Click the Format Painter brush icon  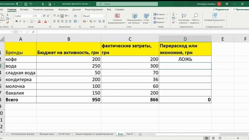7,23
